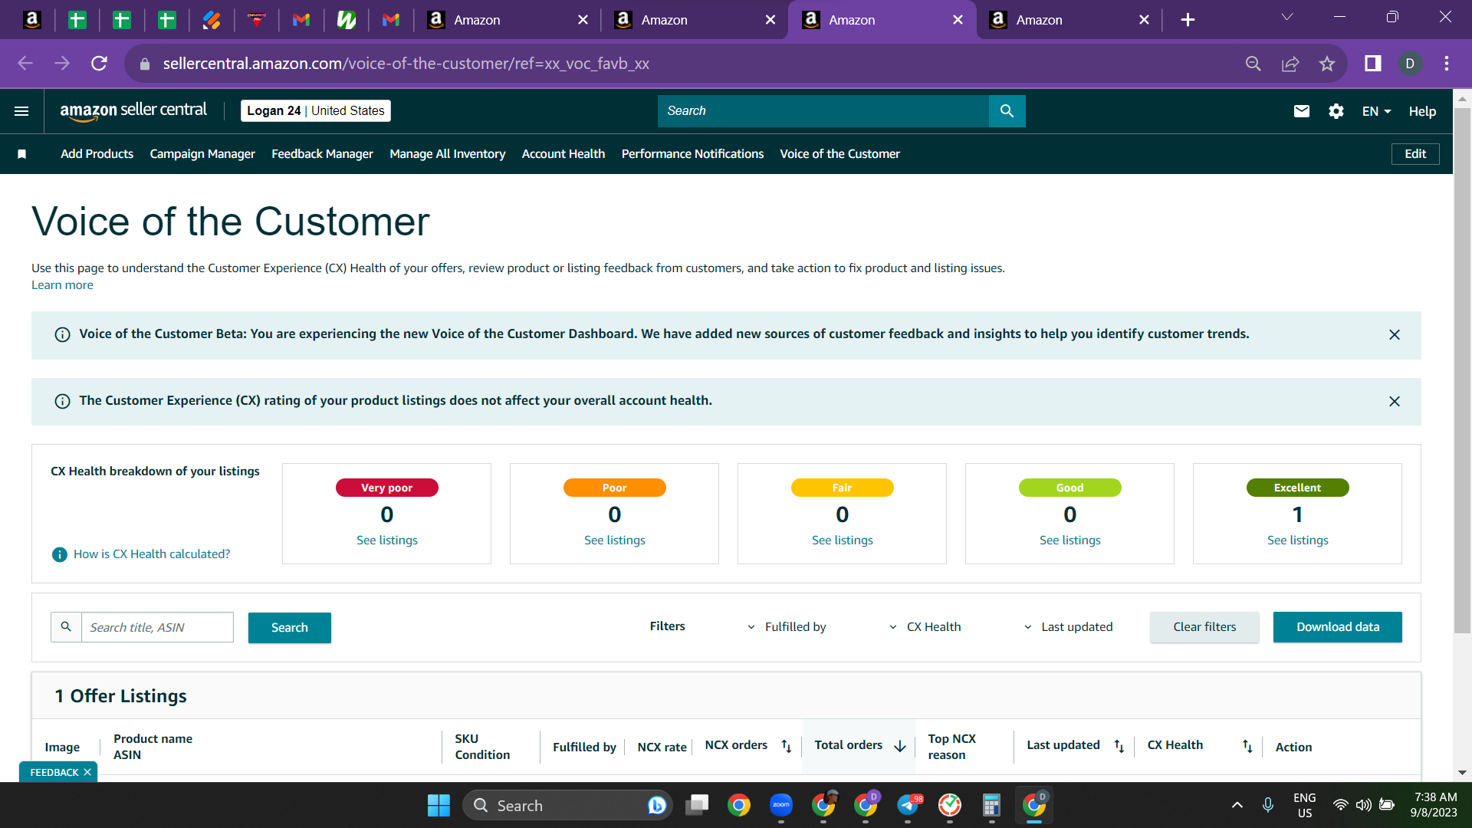
Task: Click the Clear filters button
Action: click(x=1204, y=627)
